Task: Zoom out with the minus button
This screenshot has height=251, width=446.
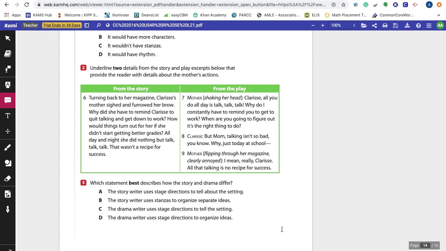Action: pos(313,25)
